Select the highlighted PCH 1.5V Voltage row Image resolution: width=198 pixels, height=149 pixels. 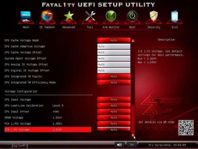point(48,130)
